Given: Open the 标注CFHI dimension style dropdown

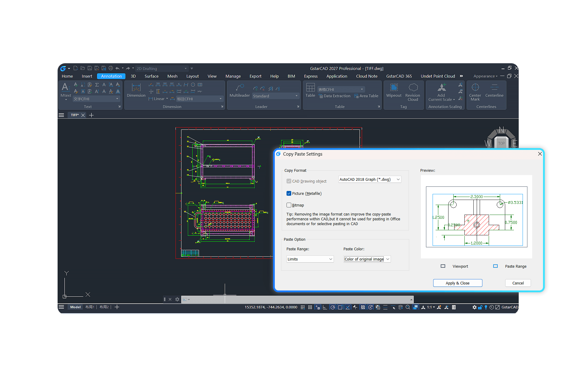Looking at the screenshot, I should click(x=199, y=99).
